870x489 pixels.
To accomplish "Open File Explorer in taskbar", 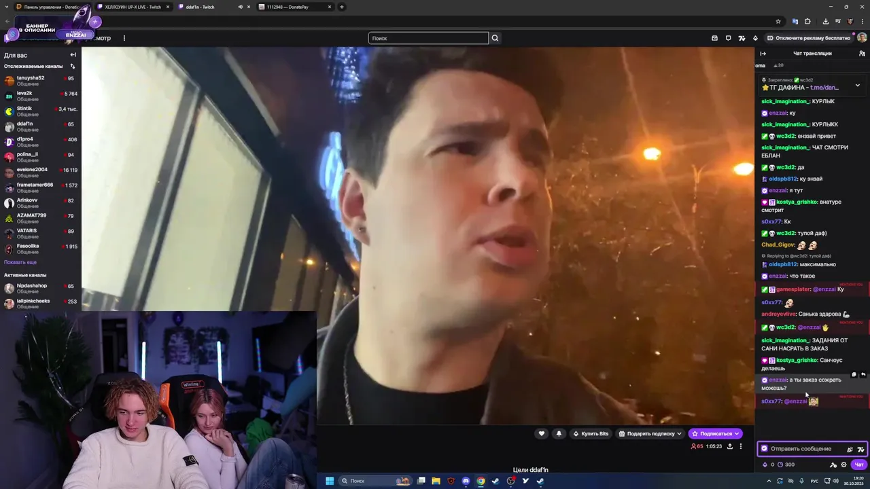I will 436,481.
